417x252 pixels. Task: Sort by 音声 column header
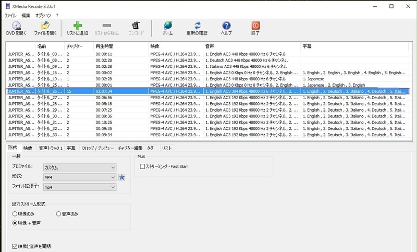point(252,46)
